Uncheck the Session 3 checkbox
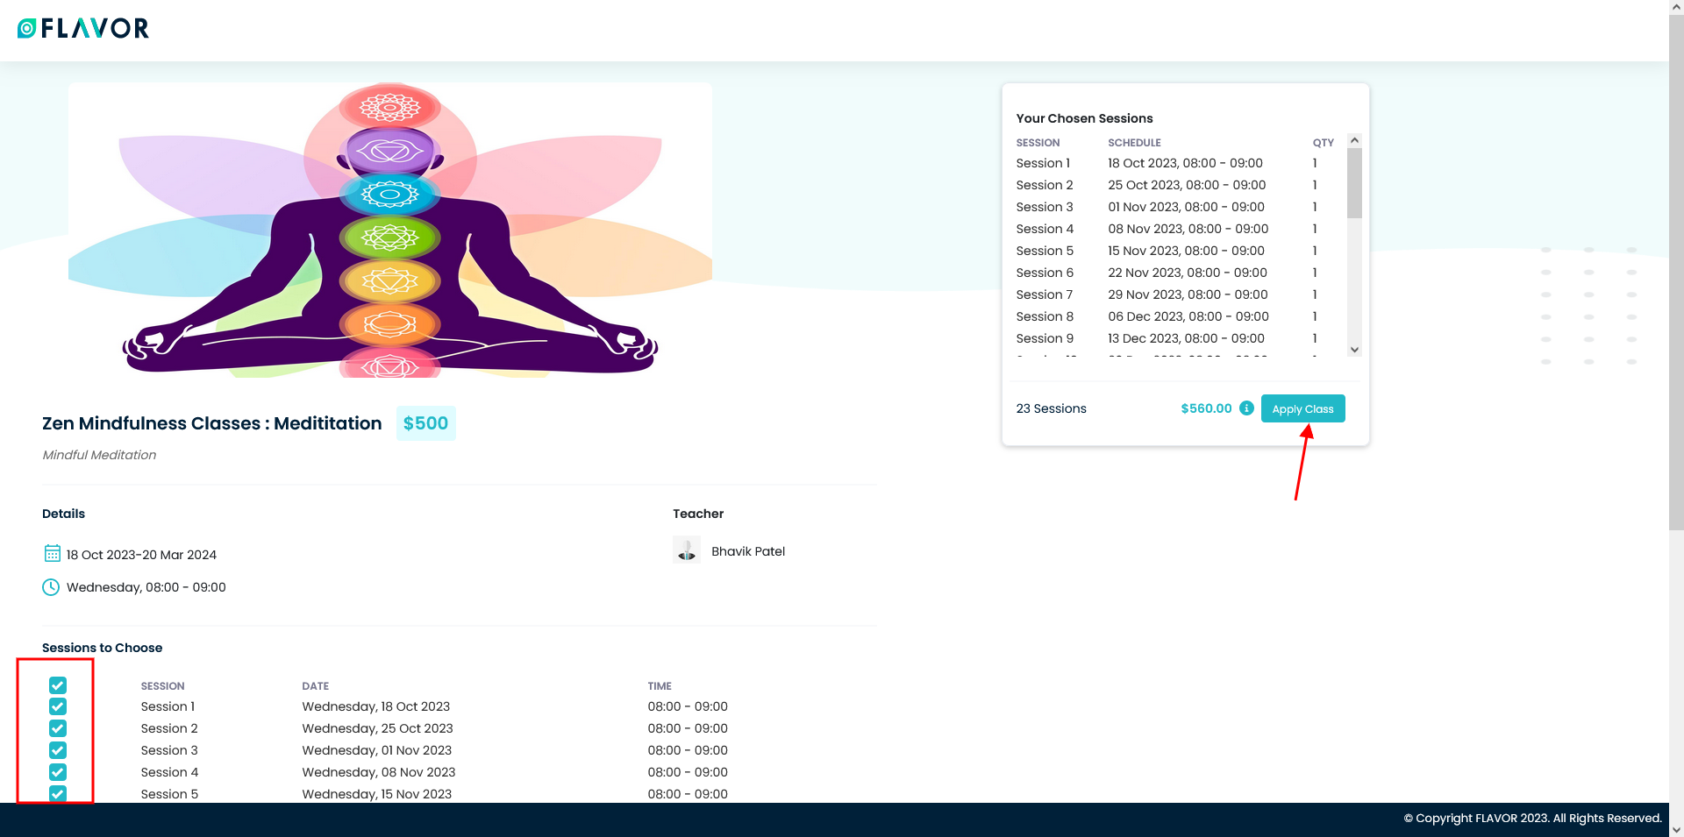This screenshot has width=1684, height=837. tap(58, 750)
